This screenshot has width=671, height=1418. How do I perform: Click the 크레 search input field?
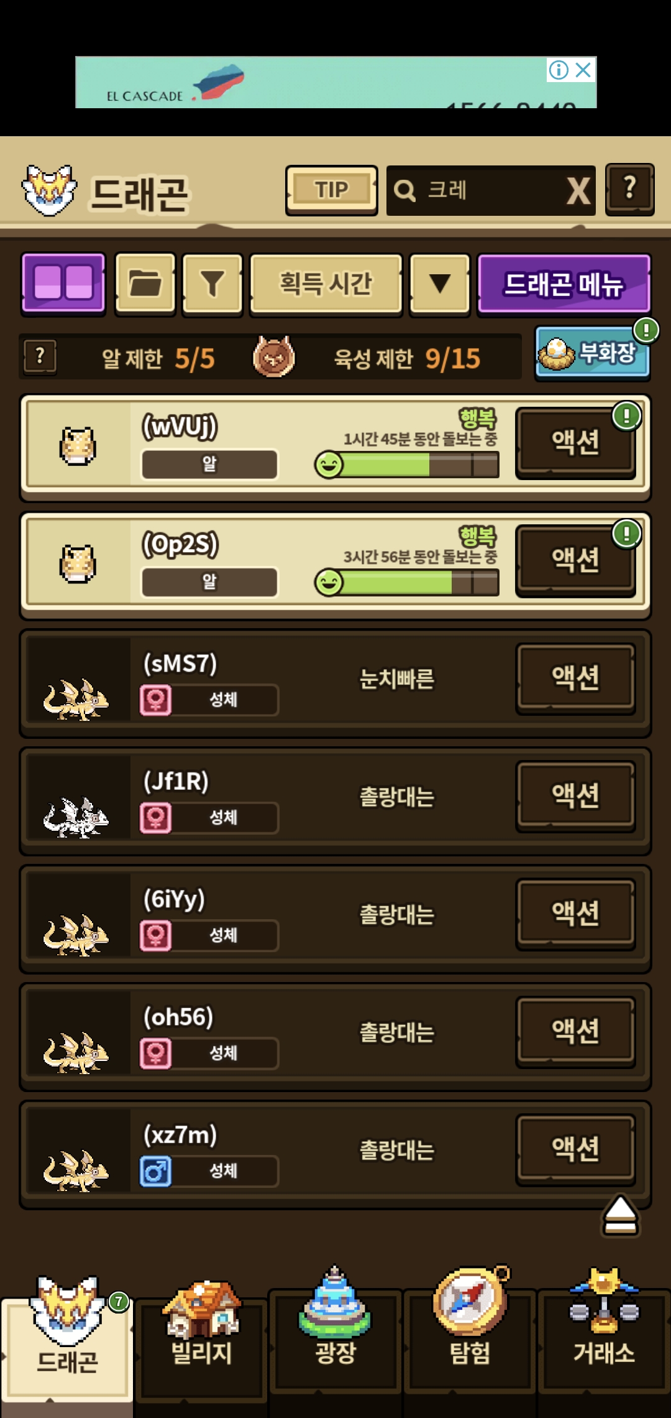tap(478, 190)
